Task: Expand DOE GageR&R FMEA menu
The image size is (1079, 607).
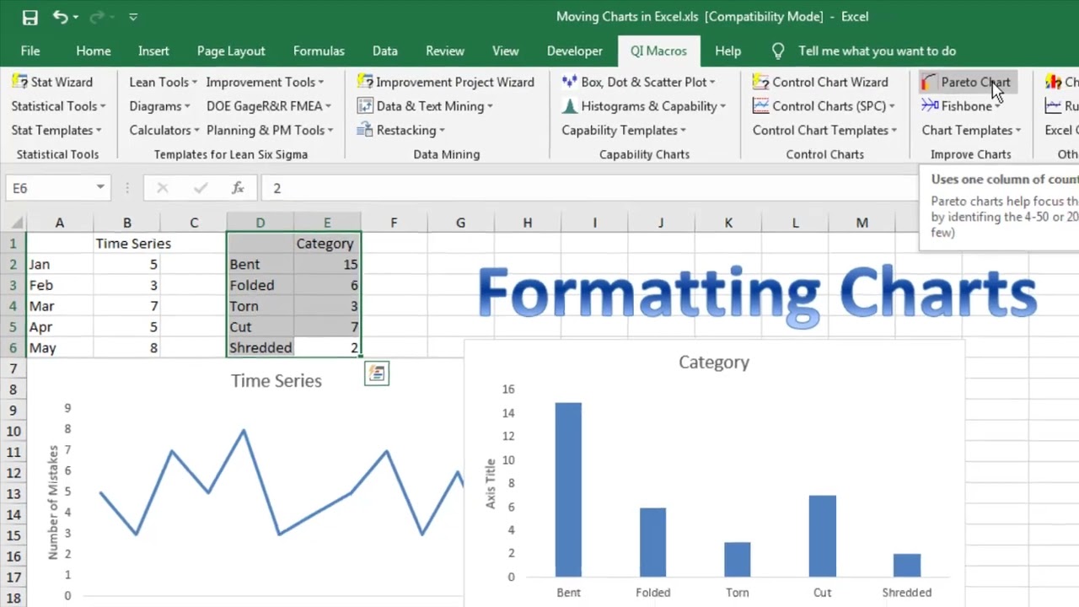Action: tap(269, 106)
